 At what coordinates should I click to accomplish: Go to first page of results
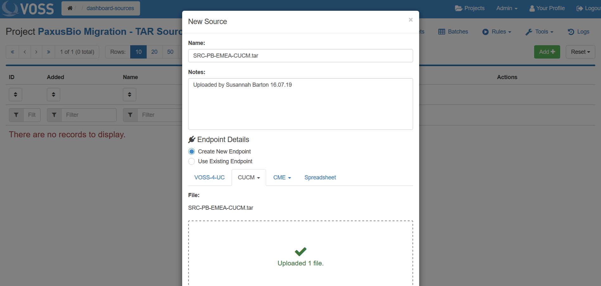(x=12, y=52)
